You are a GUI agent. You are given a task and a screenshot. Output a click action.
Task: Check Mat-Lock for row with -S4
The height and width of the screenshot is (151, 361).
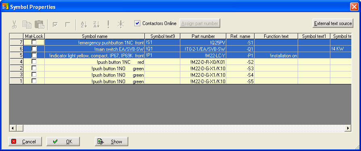tap(34, 74)
